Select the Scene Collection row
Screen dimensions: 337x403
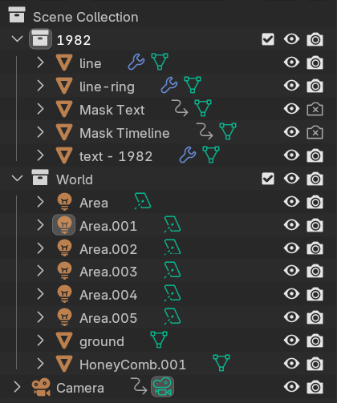click(x=168, y=17)
